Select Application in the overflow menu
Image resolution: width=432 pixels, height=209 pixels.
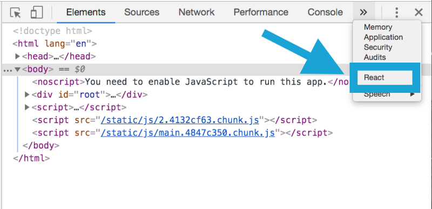(x=383, y=37)
